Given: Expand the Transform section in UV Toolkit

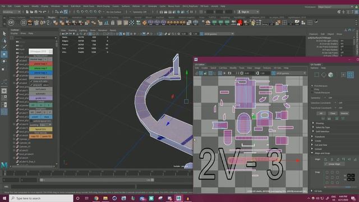Looking at the screenshot, I should click(x=312, y=136).
